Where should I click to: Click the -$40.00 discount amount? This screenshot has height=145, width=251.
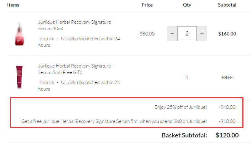pos(227,107)
